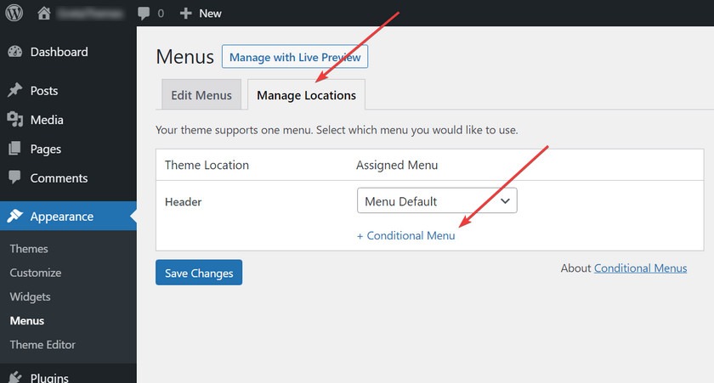Viewport: 714px width, 383px height.
Task: Open Themes in Appearance submenu
Action: (x=29, y=248)
